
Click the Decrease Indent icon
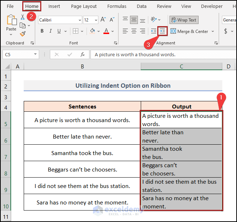pos(154,31)
